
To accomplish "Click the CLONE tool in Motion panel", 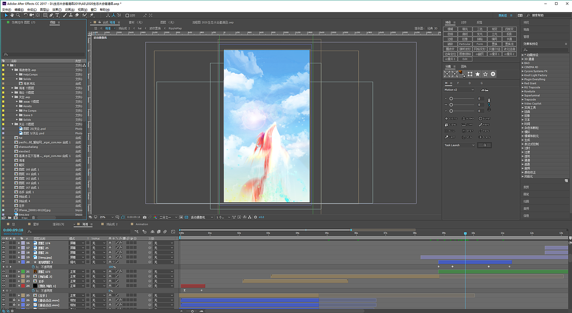I will pyautogui.click(x=451, y=125).
